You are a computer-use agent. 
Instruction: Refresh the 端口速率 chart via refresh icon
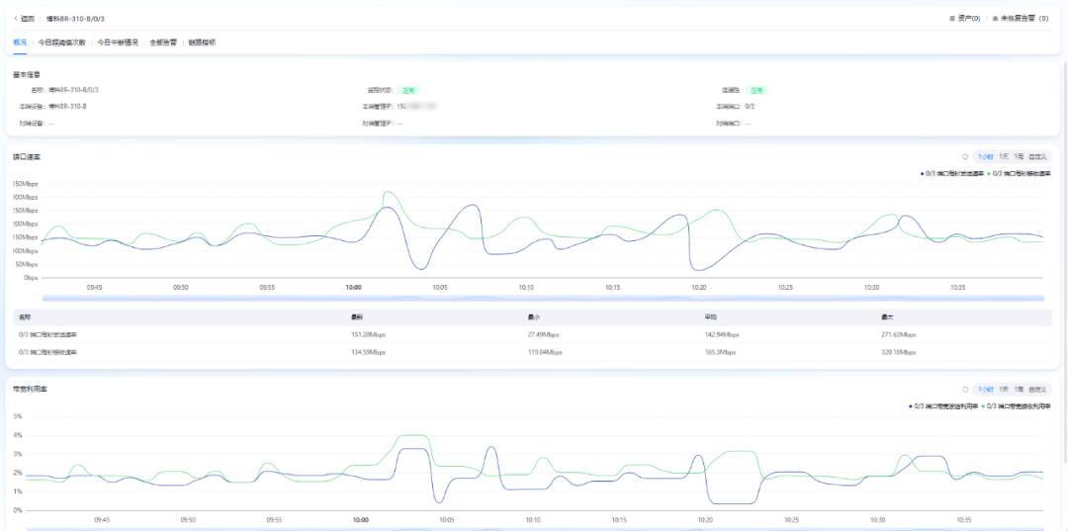(965, 156)
